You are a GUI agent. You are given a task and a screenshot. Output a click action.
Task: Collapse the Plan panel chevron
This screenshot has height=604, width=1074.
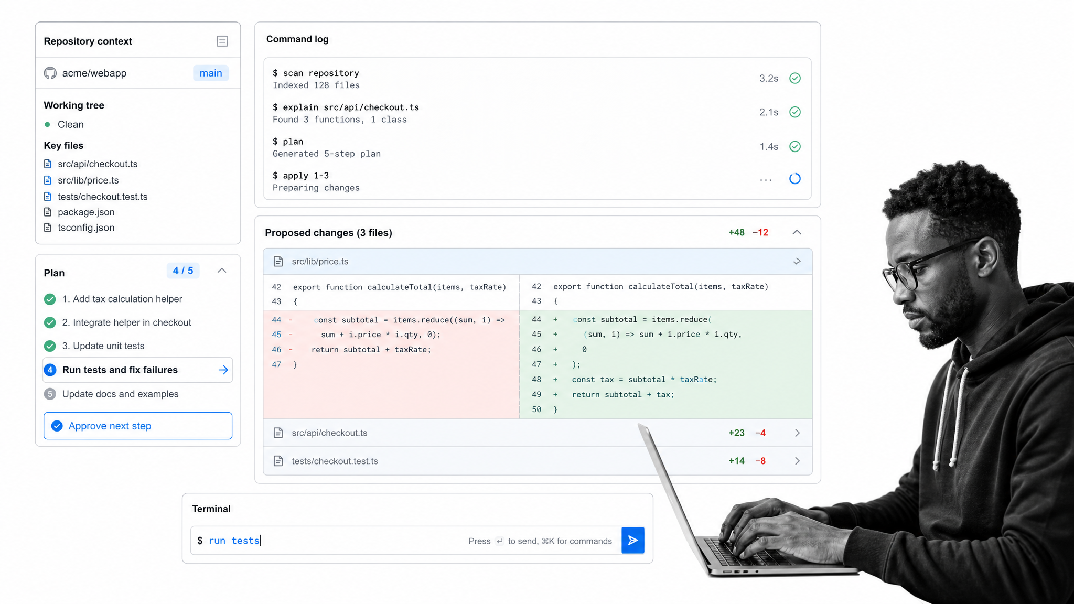(222, 271)
